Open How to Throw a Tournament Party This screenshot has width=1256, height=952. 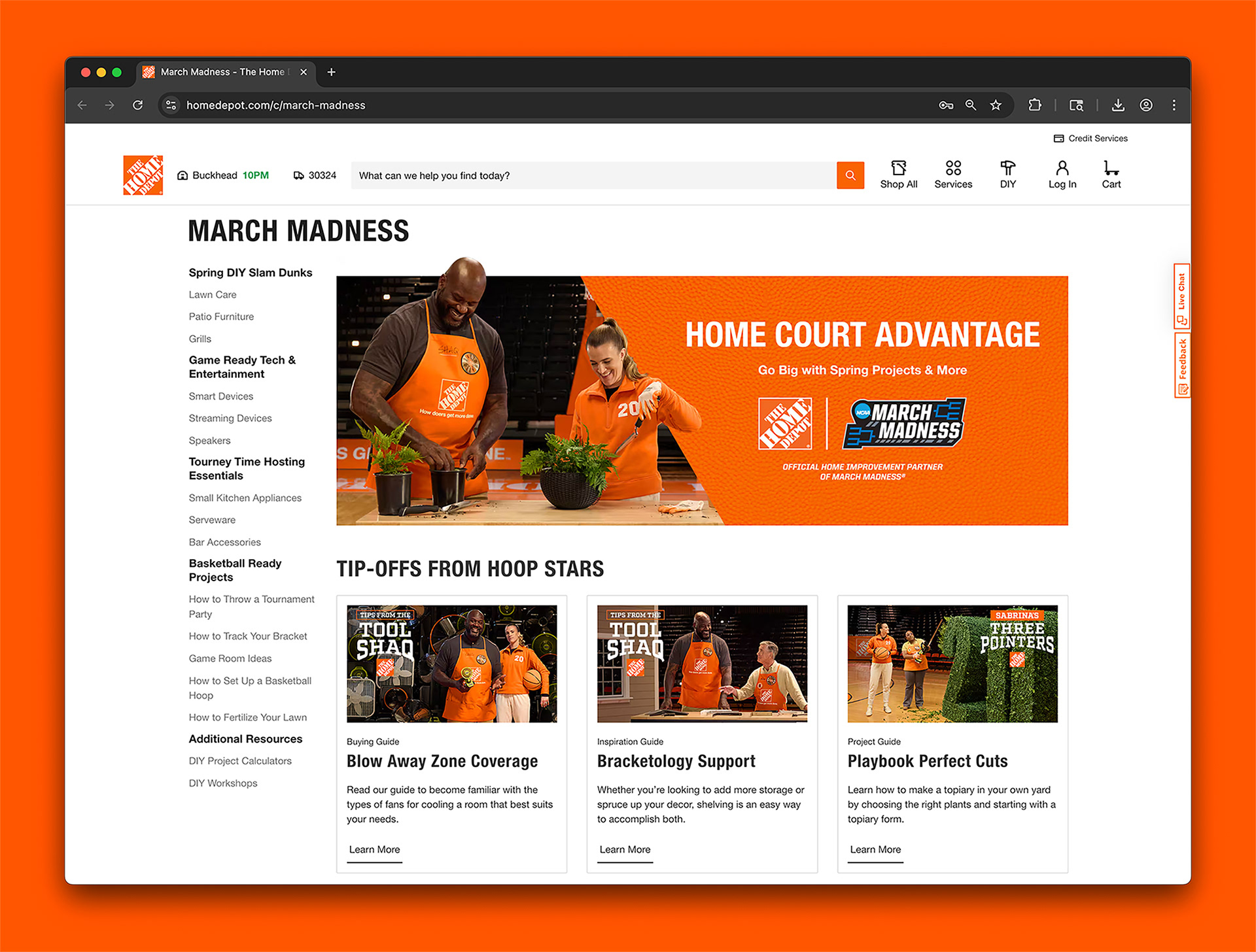pyautogui.click(x=252, y=607)
